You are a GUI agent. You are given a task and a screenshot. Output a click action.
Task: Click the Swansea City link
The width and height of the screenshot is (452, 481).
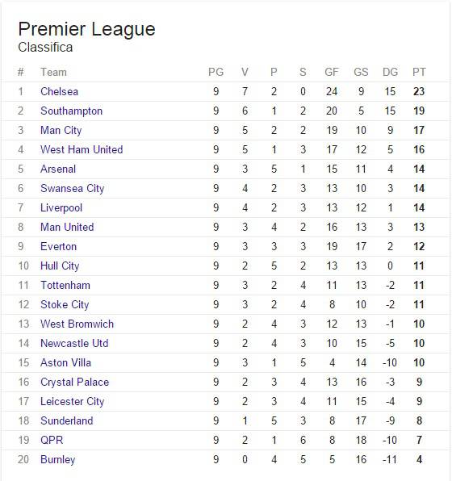pos(73,188)
